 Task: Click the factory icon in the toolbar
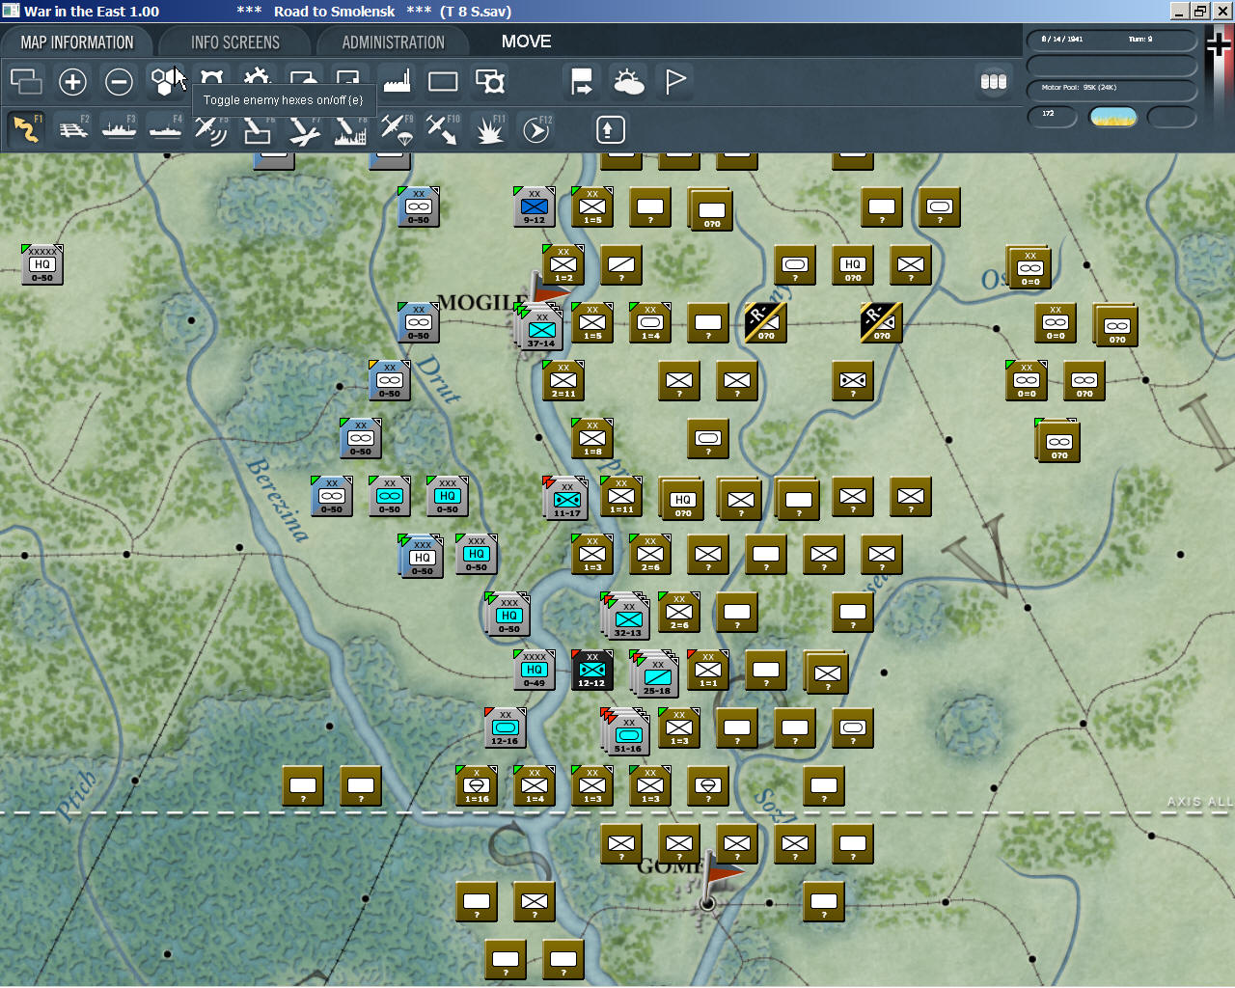click(397, 82)
